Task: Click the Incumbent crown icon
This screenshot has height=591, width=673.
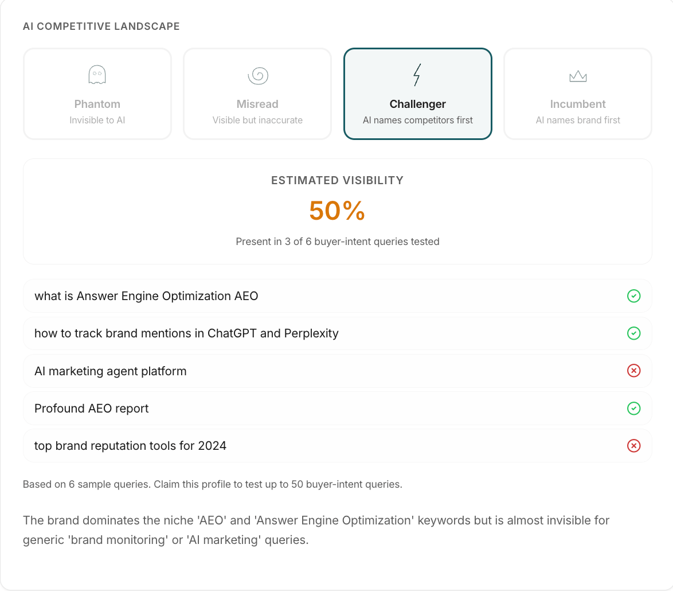Action: 578,76
